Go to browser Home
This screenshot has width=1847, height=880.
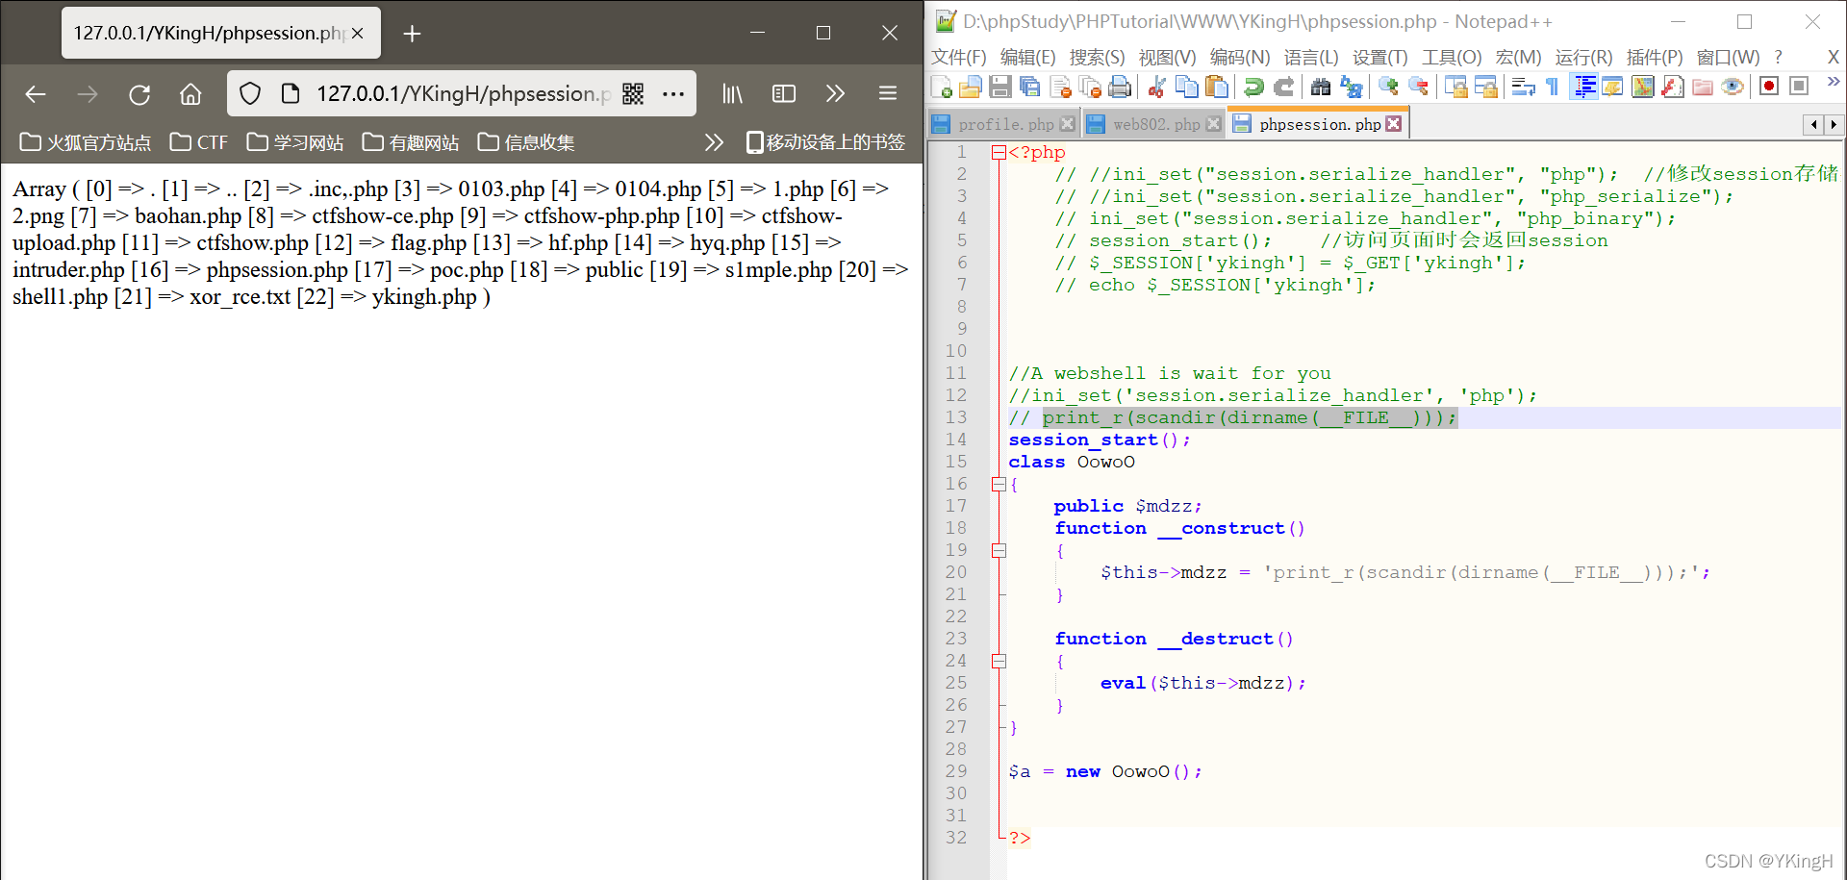pos(190,93)
